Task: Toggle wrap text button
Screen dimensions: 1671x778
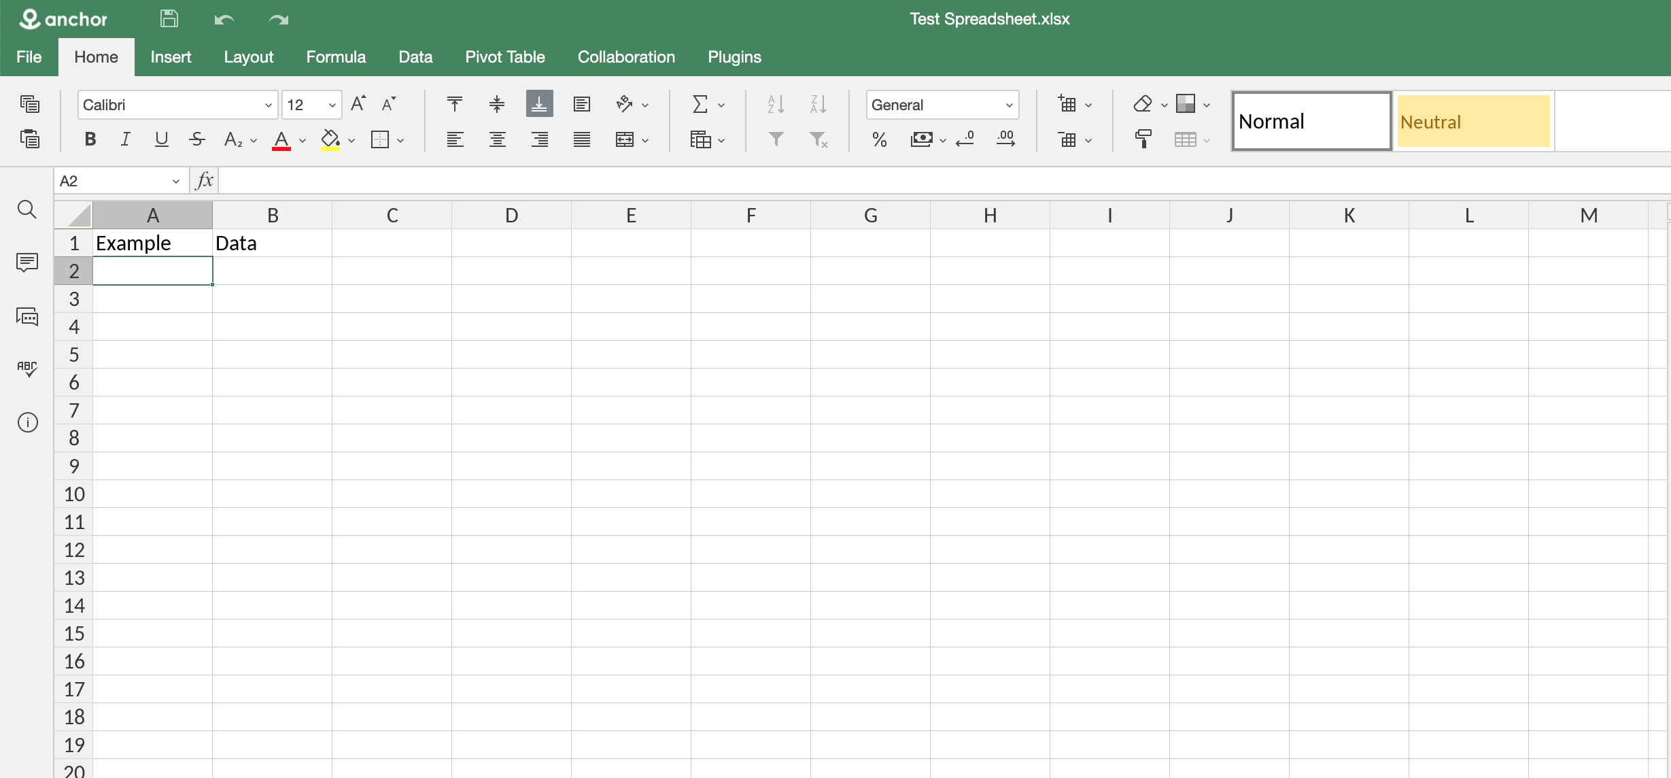Action: 581,104
